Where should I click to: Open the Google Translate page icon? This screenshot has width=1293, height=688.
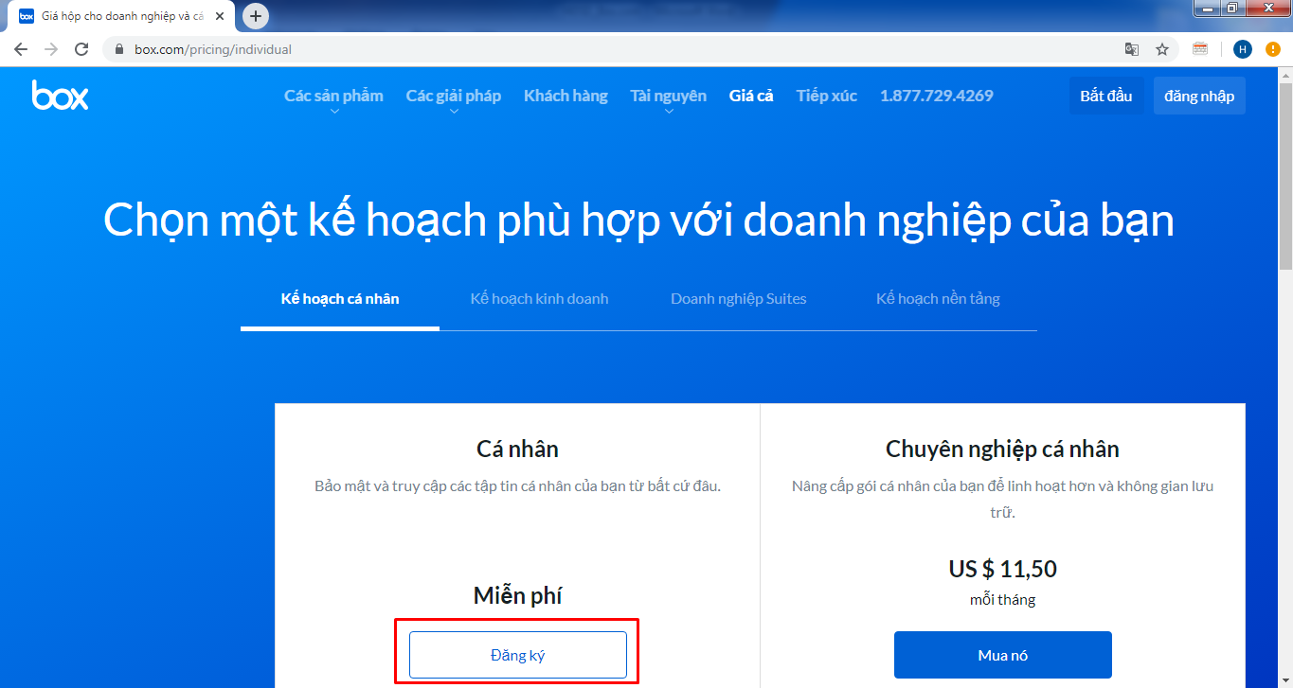click(1132, 49)
